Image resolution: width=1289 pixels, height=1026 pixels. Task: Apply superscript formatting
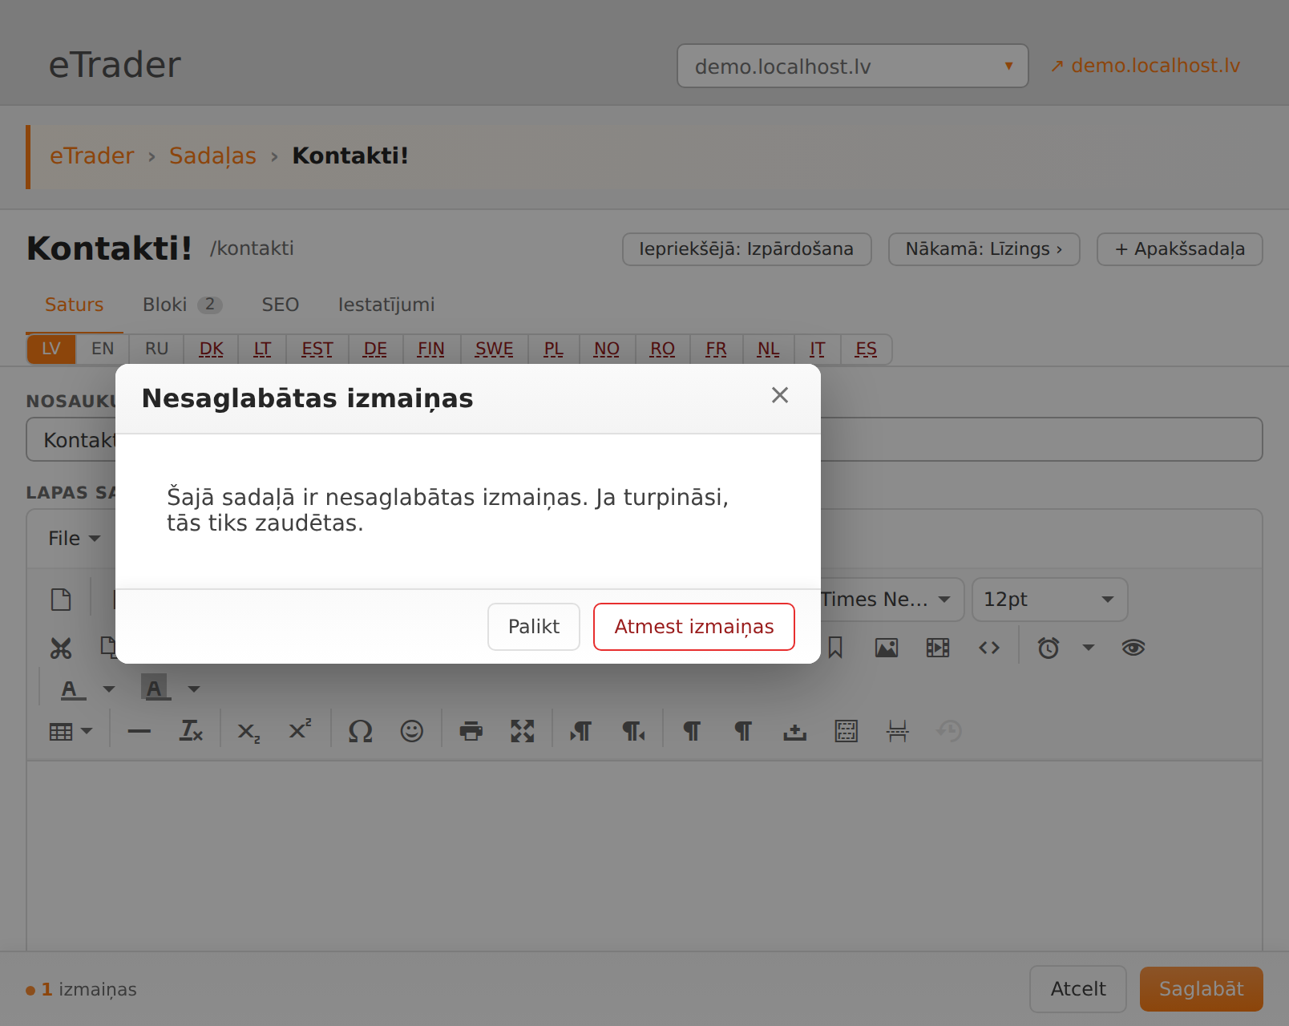click(300, 731)
